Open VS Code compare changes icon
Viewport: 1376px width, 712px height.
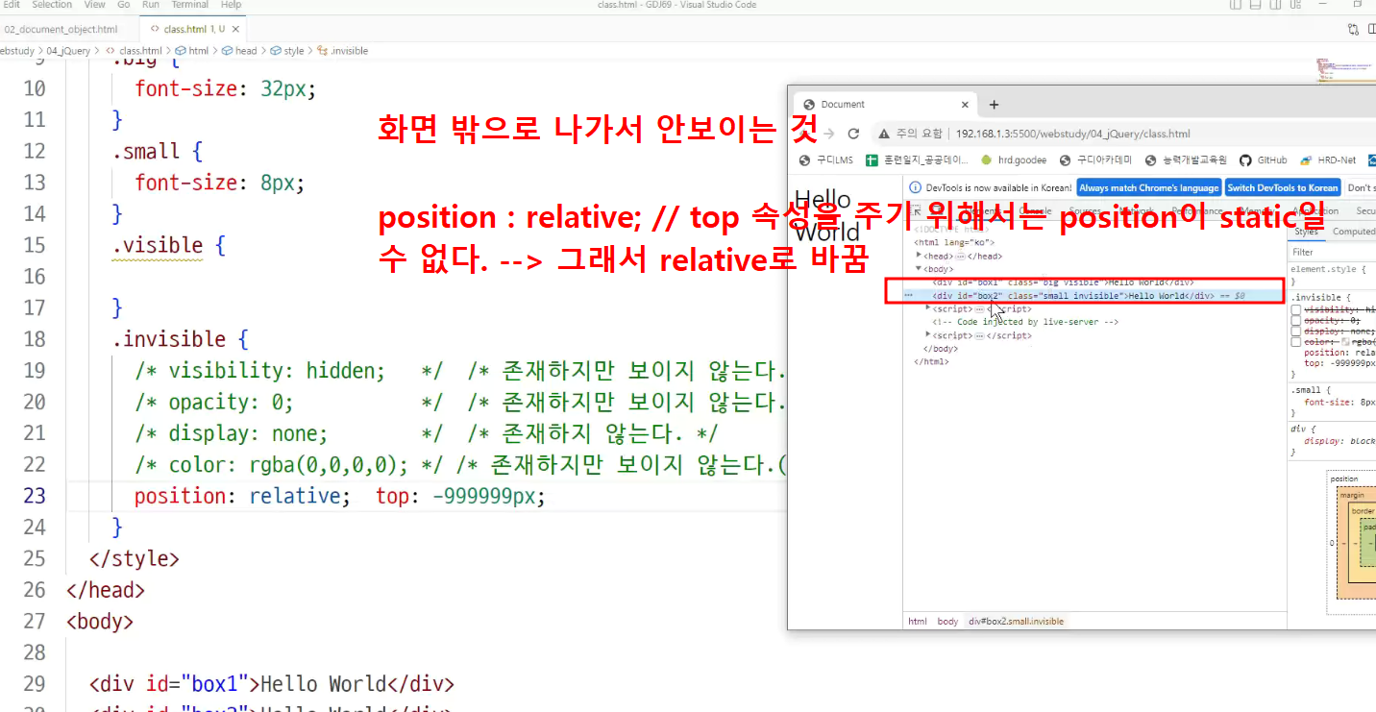point(1353,29)
